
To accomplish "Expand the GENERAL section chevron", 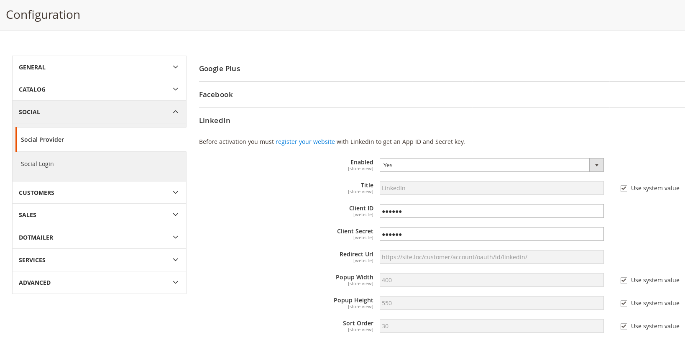I will pyautogui.click(x=176, y=67).
